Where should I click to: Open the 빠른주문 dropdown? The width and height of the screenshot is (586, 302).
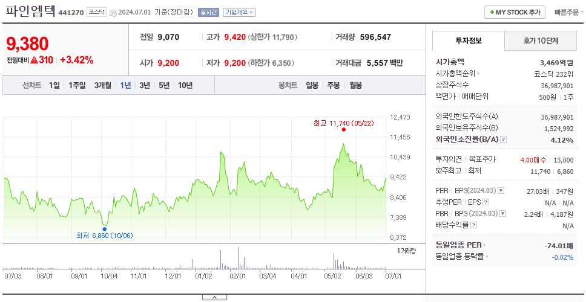point(569,12)
